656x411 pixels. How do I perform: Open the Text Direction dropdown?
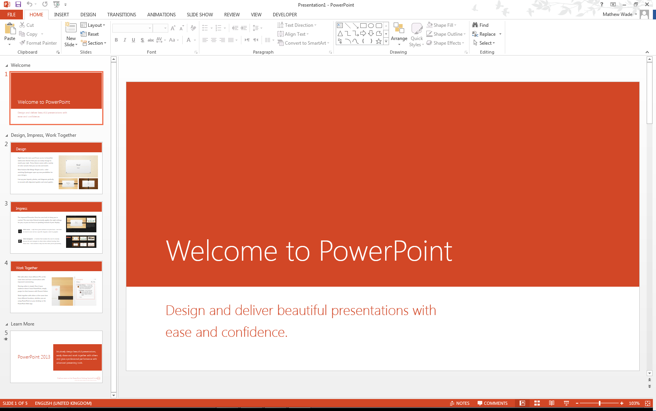click(297, 25)
